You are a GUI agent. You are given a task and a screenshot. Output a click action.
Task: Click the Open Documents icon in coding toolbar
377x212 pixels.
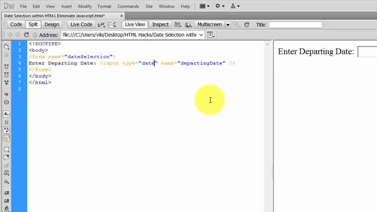[x=6, y=47]
